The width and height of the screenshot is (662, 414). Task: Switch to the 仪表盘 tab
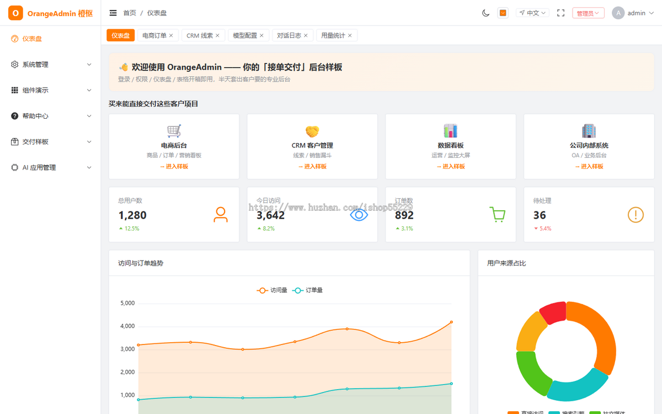click(121, 35)
